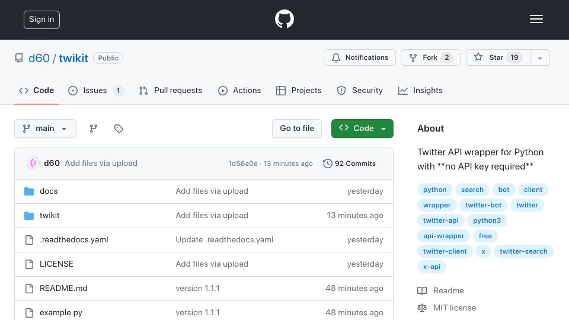
Task: Select the bot topic tag
Action: 504,190
